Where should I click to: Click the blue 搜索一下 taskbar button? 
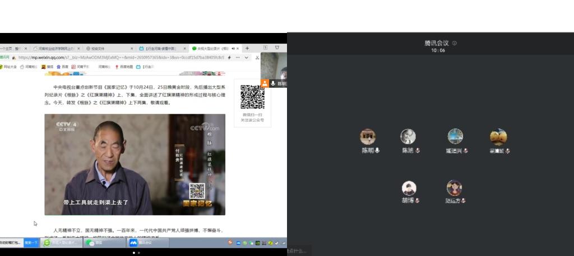pyautogui.click(x=31, y=243)
